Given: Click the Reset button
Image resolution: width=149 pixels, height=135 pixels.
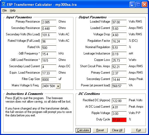Looking at the screenshot, I should (100, 130).
